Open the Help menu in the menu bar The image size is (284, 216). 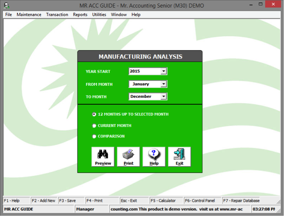point(136,15)
